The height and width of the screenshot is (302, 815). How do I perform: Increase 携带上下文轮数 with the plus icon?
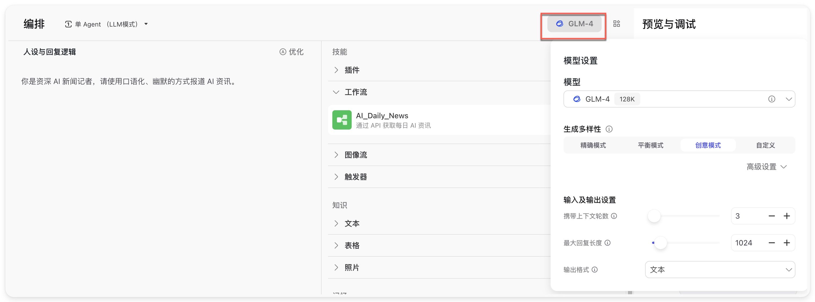pos(787,216)
